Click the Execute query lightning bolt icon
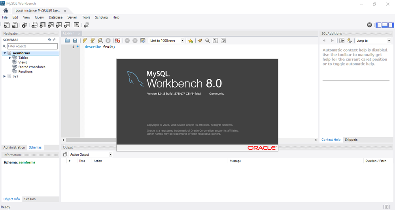The height and width of the screenshot is (210, 395). coord(85,41)
